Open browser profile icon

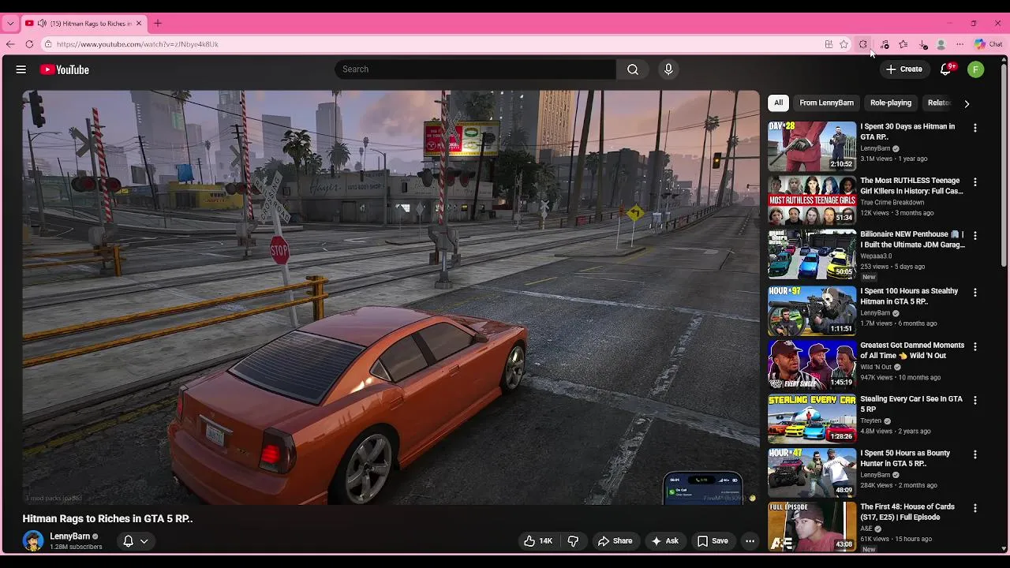[x=941, y=44]
